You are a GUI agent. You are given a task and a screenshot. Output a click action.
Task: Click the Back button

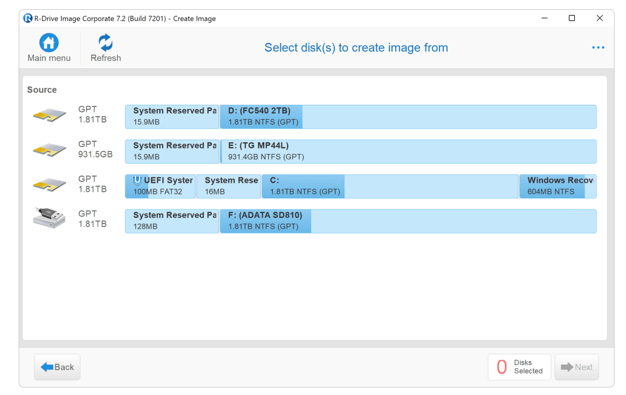click(x=57, y=367)
